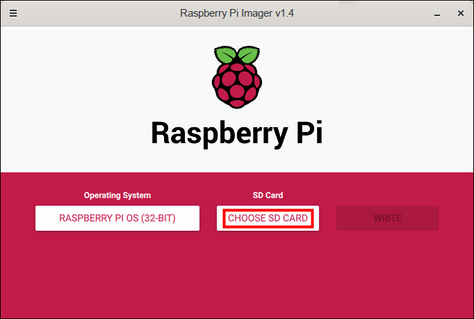Click the Raspberry Pi logo image

(x=236, y=77)
